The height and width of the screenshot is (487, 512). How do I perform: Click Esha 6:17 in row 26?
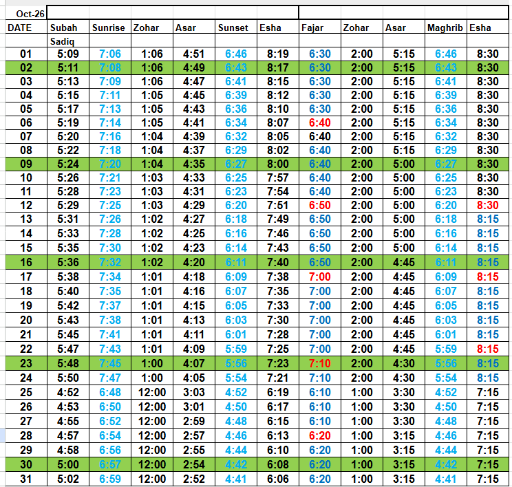(278, 407)
